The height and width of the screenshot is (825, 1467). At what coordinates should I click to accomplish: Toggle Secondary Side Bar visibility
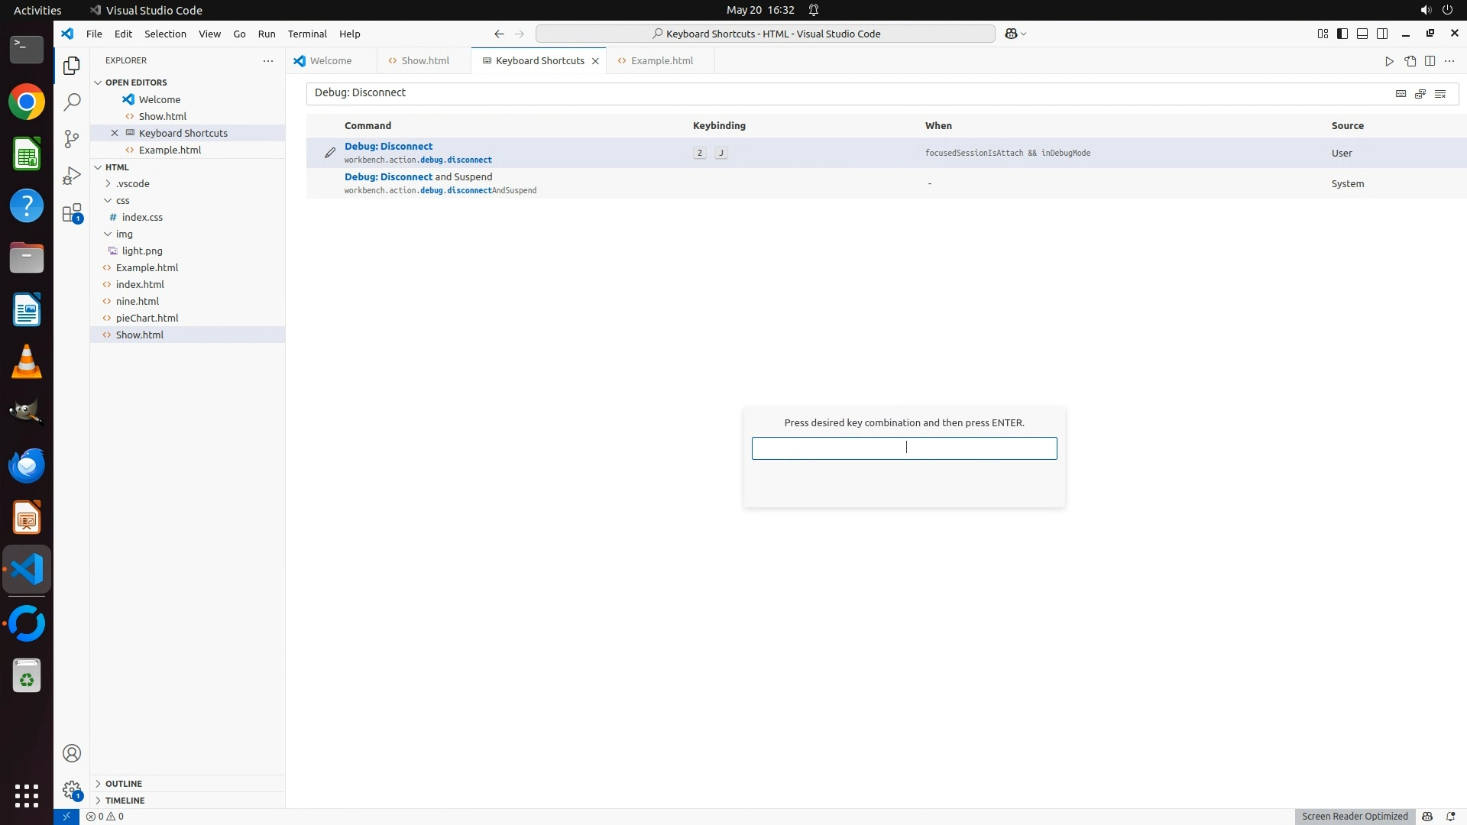pyautogui.click(x=1382, y=34)
